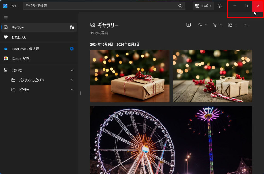
Task: Expand the ピクチャ folder chevron
Action: (72, 90)
